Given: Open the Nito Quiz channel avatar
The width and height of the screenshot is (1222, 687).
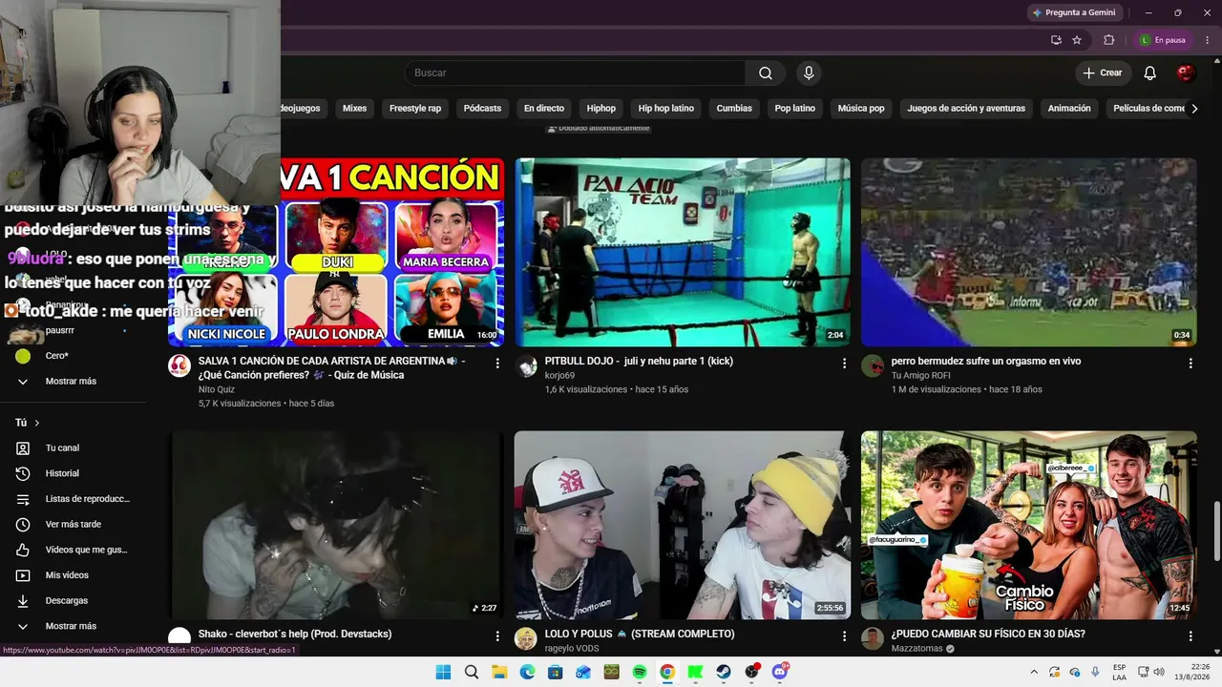Looking at the screenshot, I should click(x=179, y=366).
